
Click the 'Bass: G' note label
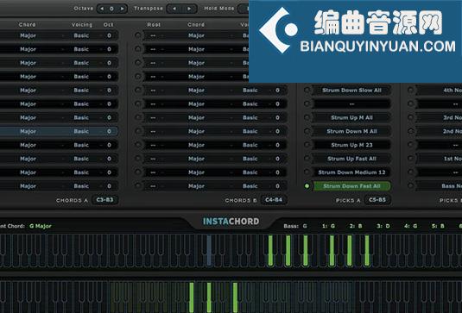tap(295, 226)
